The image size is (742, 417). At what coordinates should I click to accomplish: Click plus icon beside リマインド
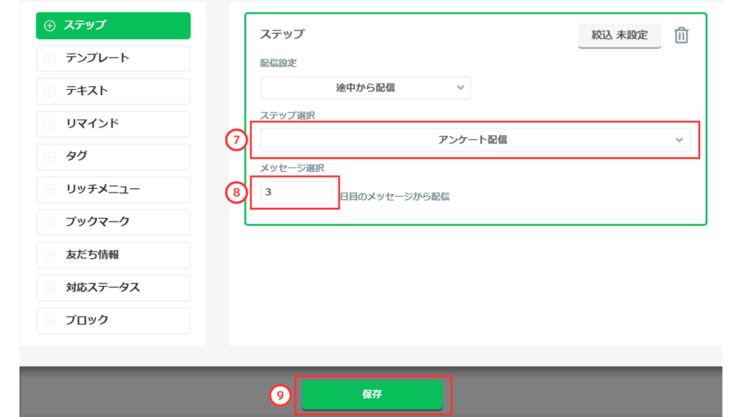coord(50,124)
